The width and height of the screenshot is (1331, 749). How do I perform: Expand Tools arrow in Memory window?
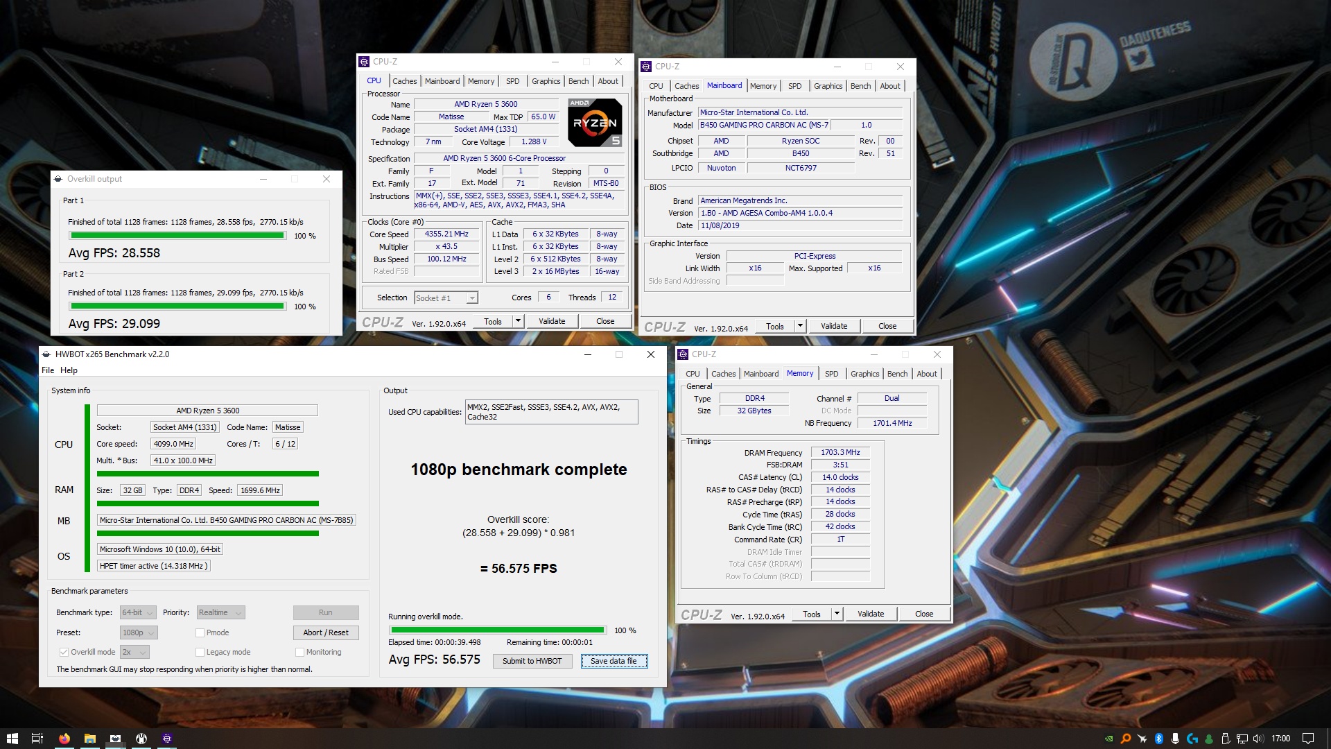[837, 614]
